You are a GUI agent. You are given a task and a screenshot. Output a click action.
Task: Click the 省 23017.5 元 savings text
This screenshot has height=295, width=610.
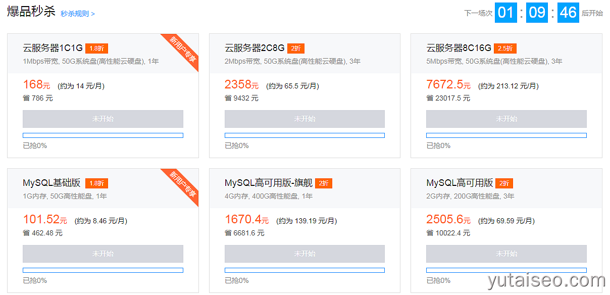coord(448,98)
